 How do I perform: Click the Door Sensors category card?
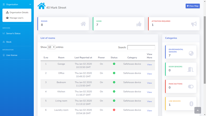pos(181,69)
